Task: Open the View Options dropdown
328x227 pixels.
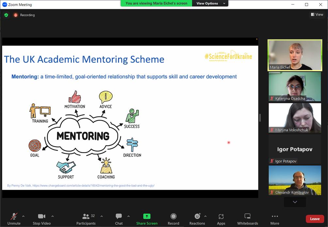Action: pos(210,3)
